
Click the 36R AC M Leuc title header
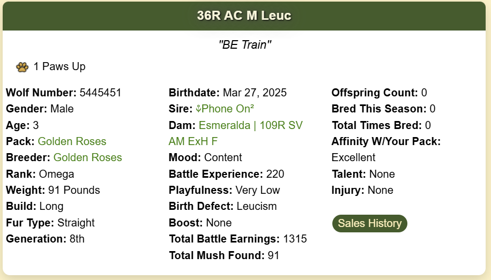pos(244,16)
